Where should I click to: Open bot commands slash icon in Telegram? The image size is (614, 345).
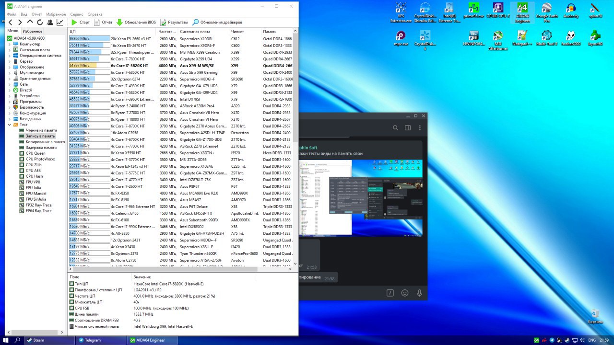[390, 293]
